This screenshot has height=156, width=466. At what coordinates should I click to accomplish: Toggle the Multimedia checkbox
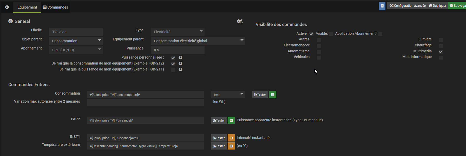[x=441, y=52]
